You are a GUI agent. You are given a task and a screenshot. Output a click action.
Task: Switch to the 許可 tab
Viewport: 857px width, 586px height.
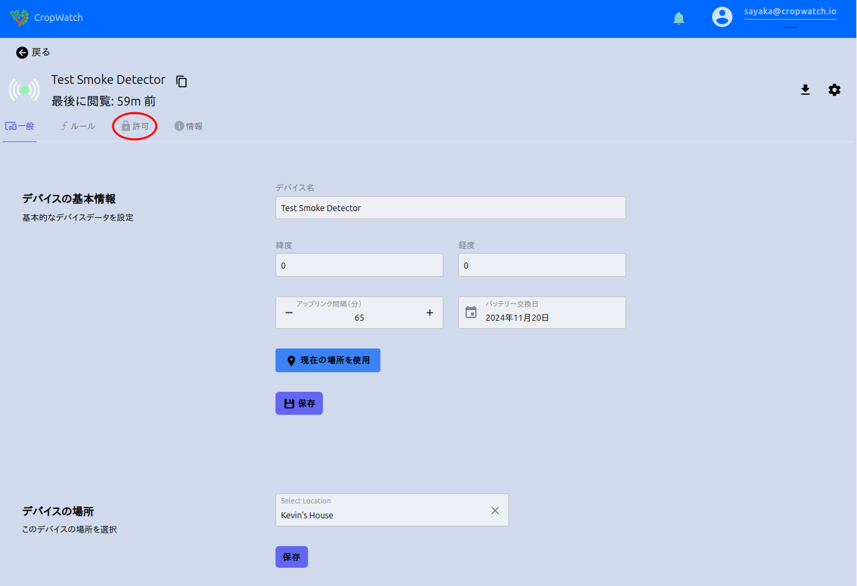[135, 126]
